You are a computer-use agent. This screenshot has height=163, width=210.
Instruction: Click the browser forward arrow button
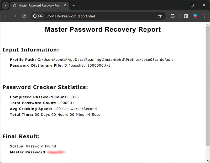15,16
